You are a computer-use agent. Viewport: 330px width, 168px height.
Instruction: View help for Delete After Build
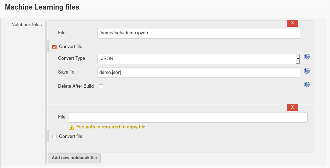307,85
